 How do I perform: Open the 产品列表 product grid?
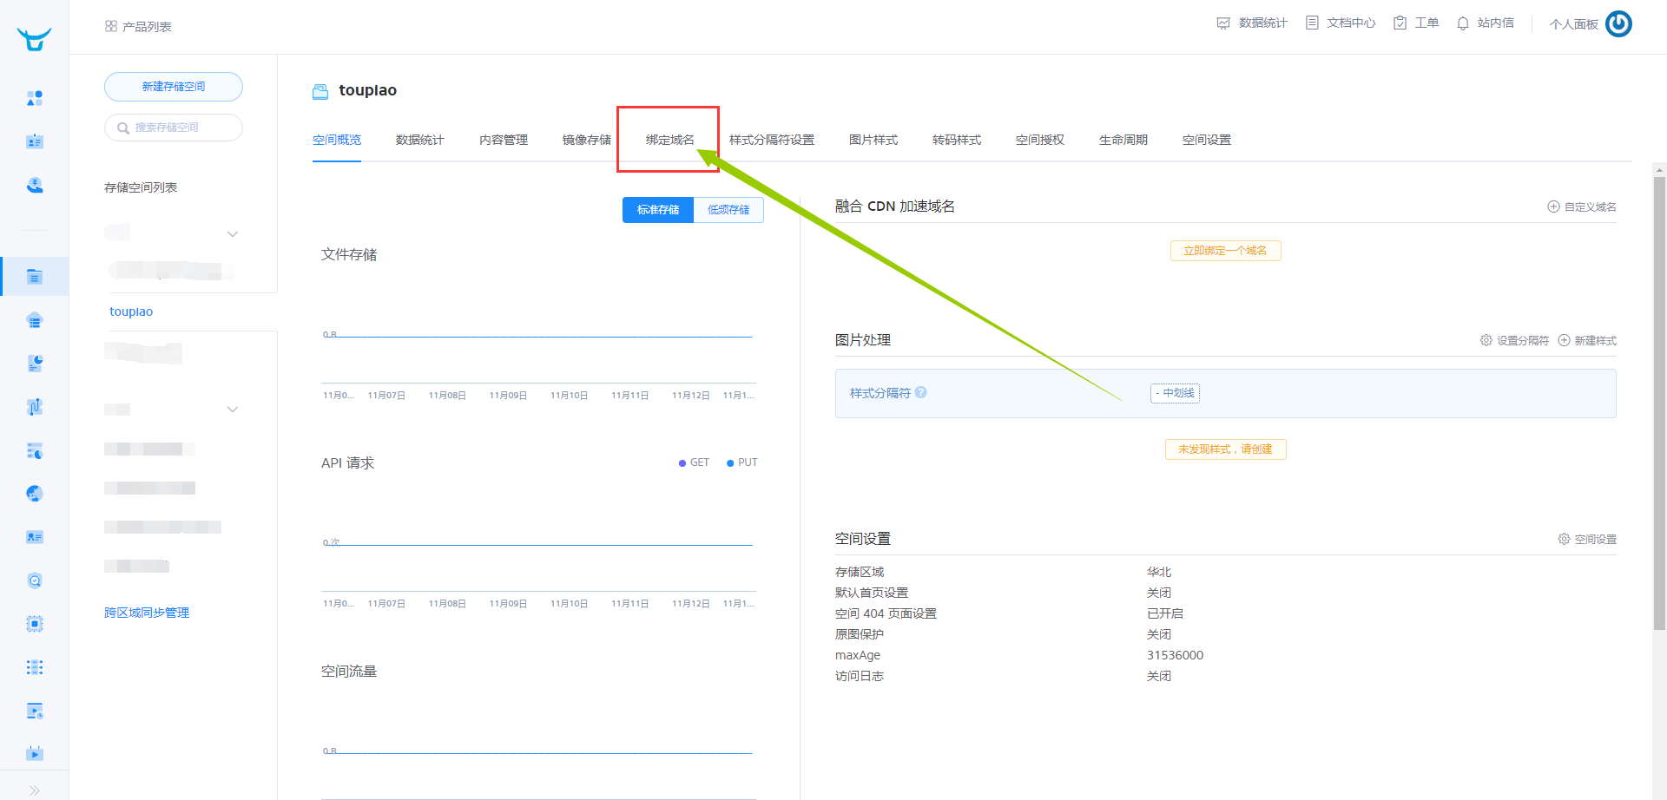[138, 27]
